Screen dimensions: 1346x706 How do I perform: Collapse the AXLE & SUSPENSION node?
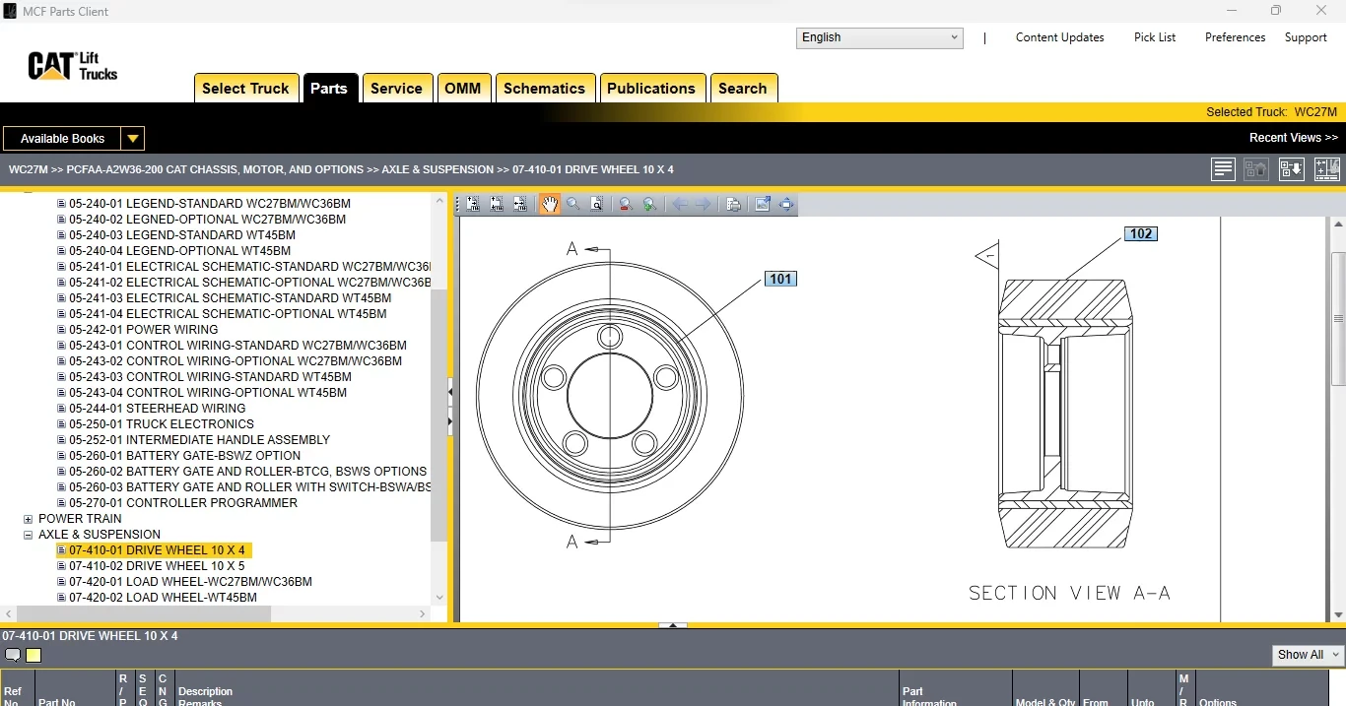[28, 535]
